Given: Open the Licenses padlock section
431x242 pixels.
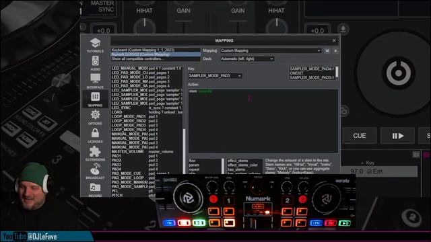Looking at the screenshot, I should pos(95,136).
